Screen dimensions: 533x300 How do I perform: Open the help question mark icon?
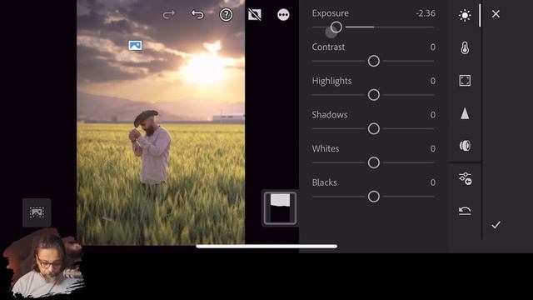click(226, 15)
